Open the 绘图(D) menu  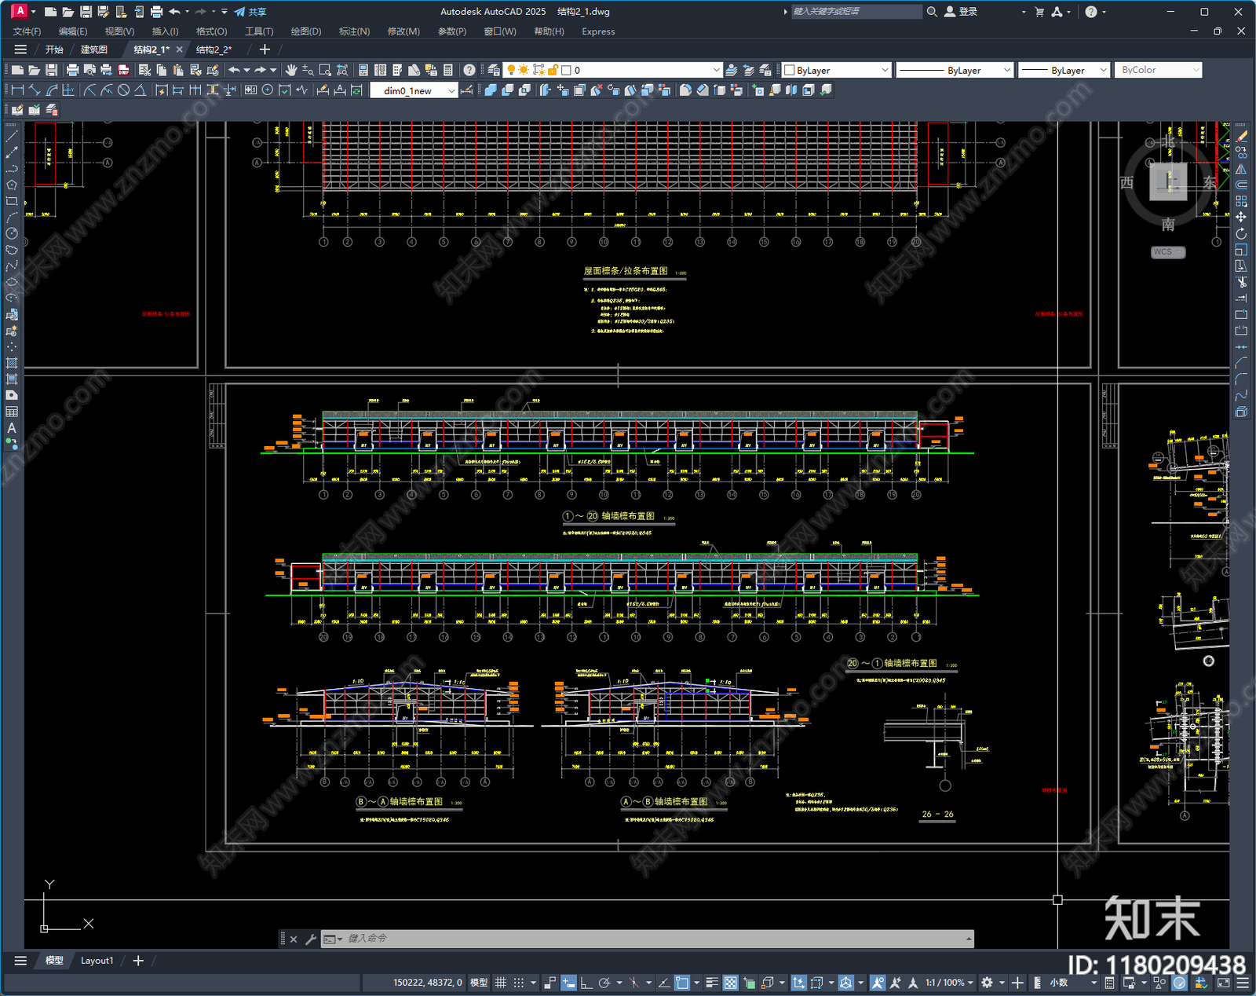point(306,31)
